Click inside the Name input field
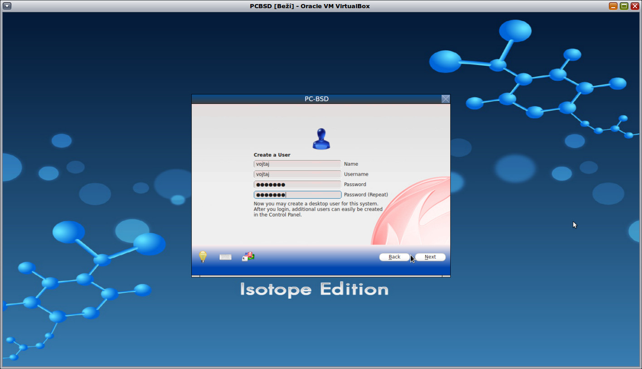This screenshot has width=642, height=369. tap(297, 164)
